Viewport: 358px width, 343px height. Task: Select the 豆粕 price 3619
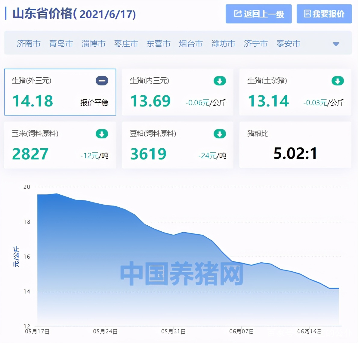[x=148, y=154]
